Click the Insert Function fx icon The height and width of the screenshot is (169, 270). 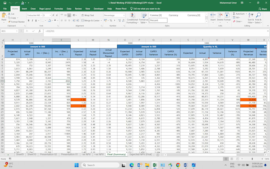(40, 31)
